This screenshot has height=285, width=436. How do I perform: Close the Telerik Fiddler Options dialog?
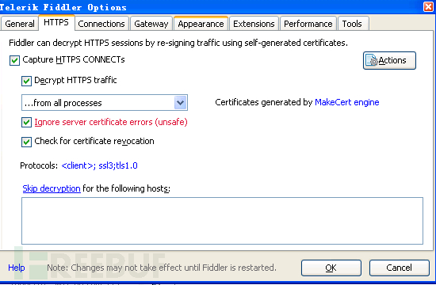pyautogui.click(x=428, y=6)
